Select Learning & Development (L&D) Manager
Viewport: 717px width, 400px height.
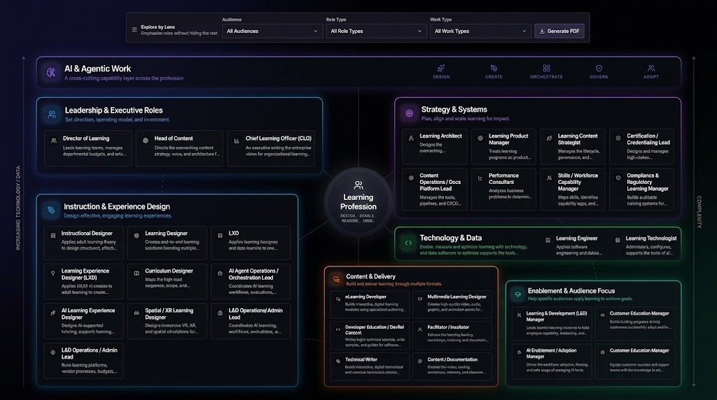552,323
